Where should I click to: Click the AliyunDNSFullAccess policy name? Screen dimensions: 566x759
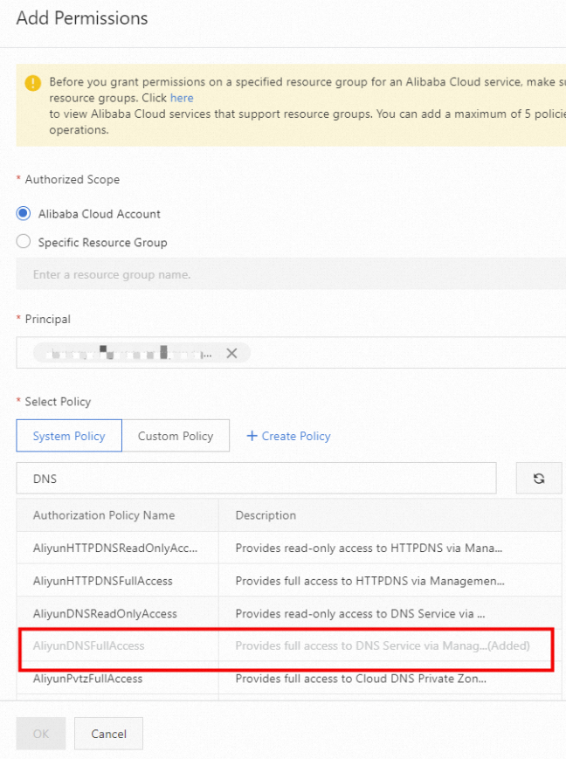[x=88, y=645]
